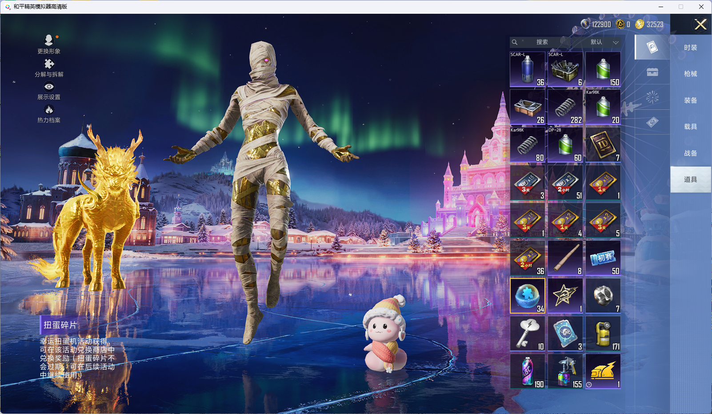
Task: Open the 热力档案 flame icon
Action: pos(49,110)
